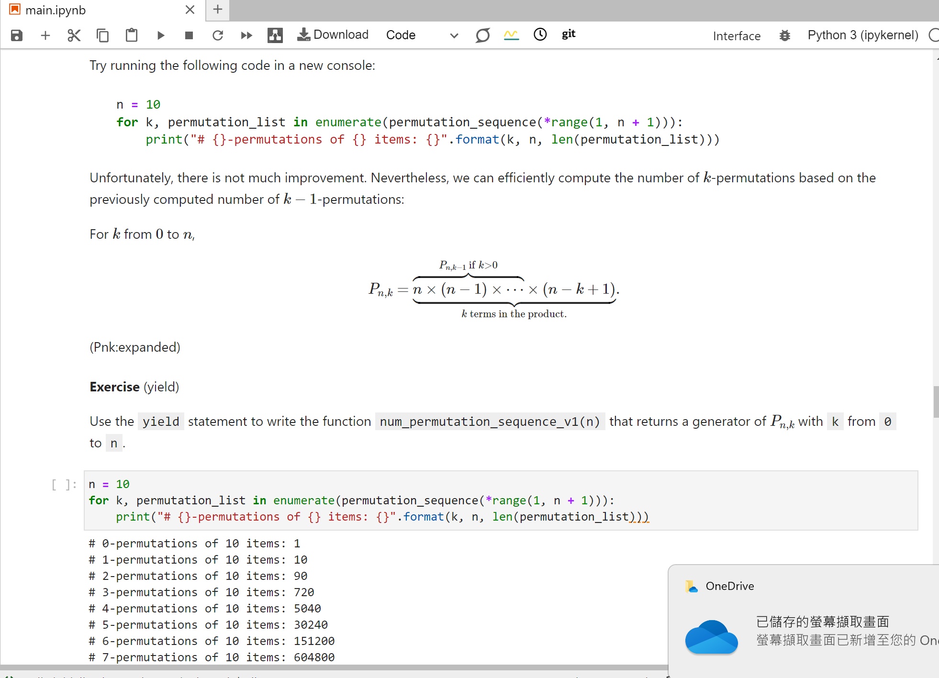Interrupt the kernel with stop button

(189, 35)
